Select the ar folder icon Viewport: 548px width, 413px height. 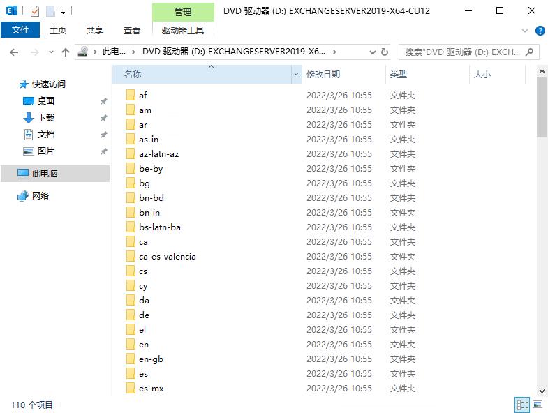[131, 124]
